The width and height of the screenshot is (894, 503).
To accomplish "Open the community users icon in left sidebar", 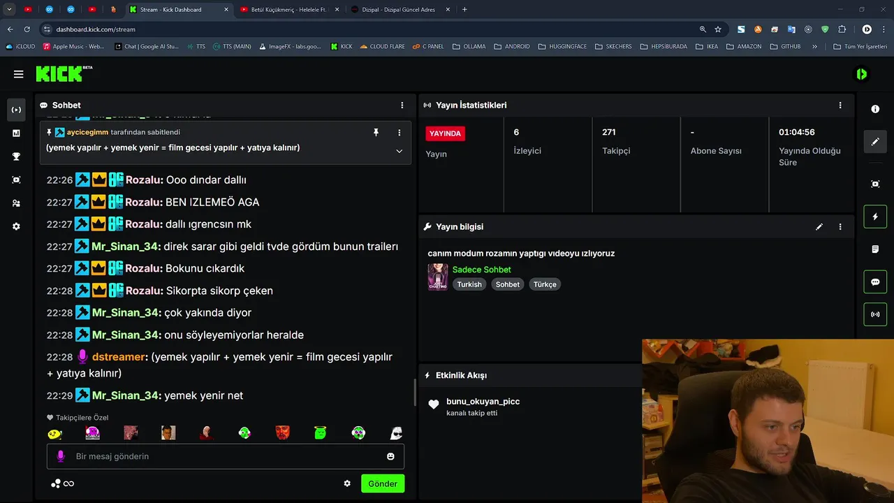I will 16,203.
